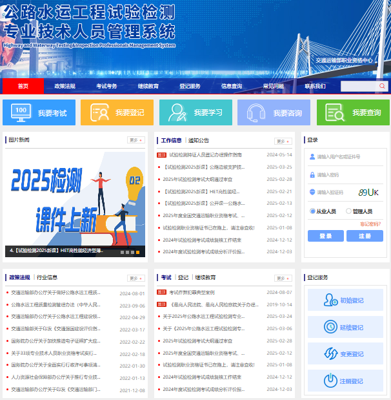
Task: Click the search magnifier icon in navbar
Action: [382, 86]
